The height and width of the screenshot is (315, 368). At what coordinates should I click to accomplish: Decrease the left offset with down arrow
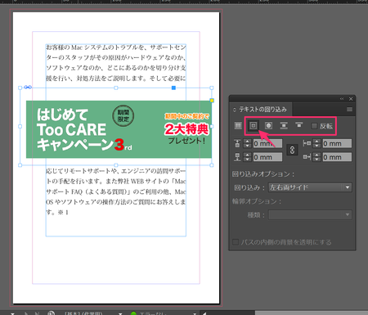coord(316,146)
